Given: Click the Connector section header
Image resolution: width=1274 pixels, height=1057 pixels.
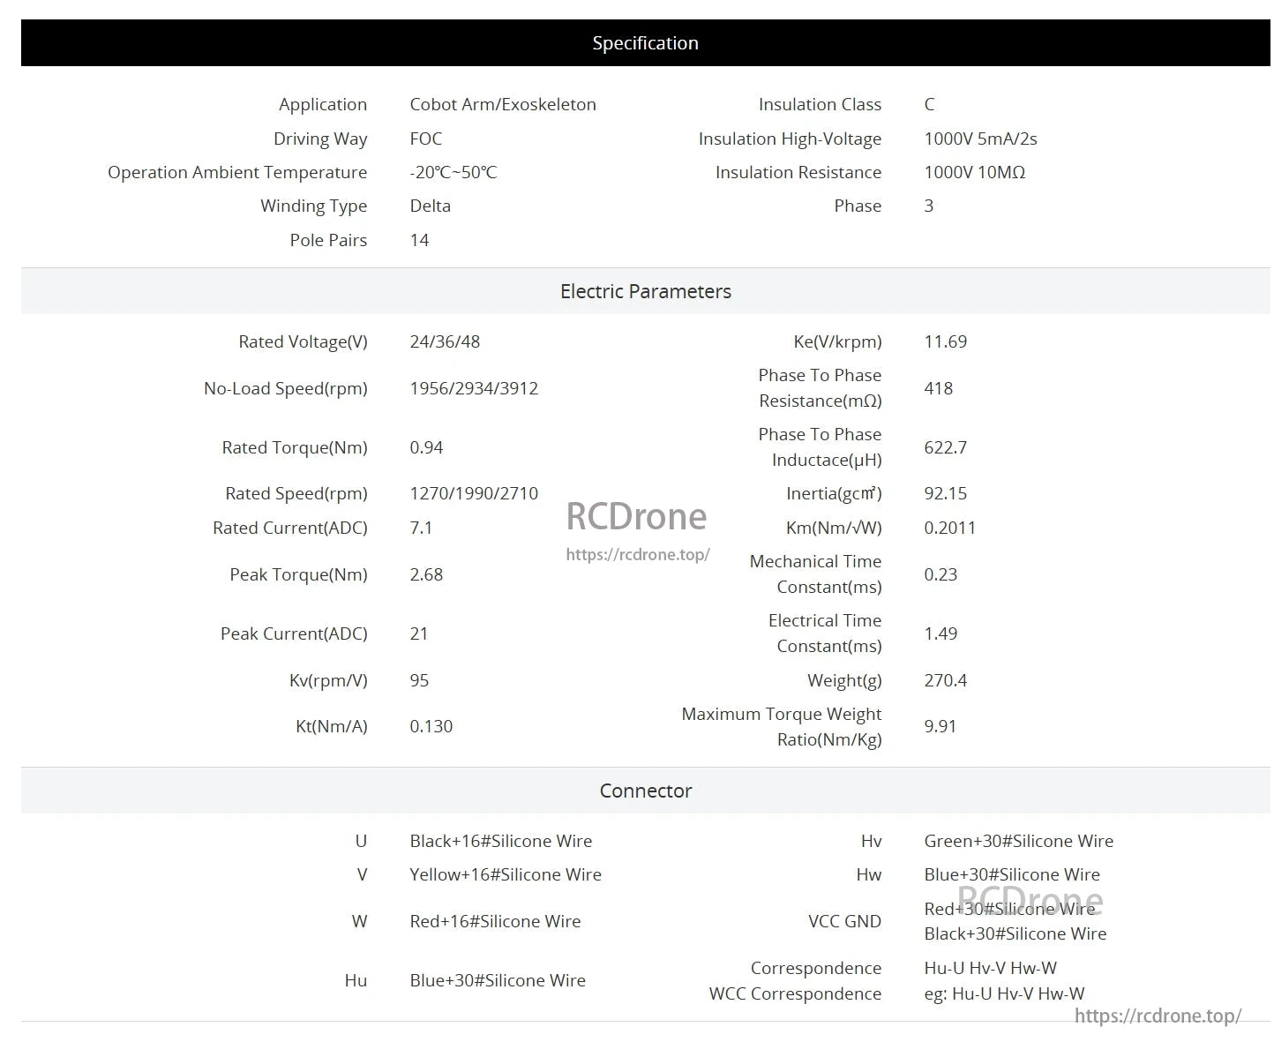Looking at the screenshot, I should coord(645,791).
